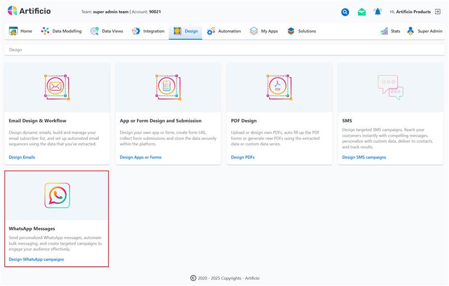Image resolution: width=449 pixels, height=286 pixels.
Task: Open the notifications bell icon
Action: tap(378, 12)
